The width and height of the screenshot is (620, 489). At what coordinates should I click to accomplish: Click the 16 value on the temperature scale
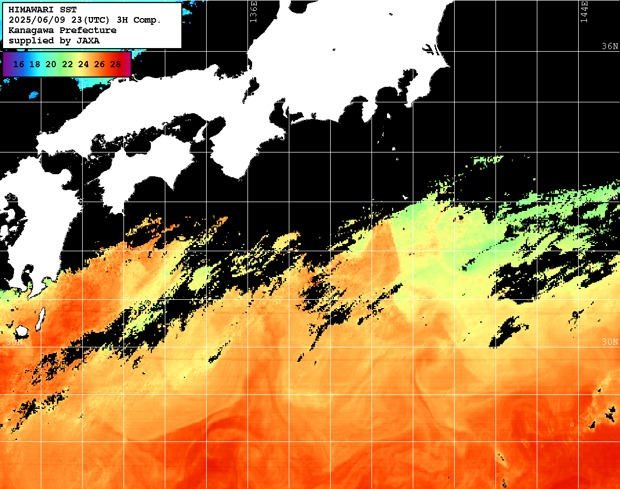click(19, 65)
